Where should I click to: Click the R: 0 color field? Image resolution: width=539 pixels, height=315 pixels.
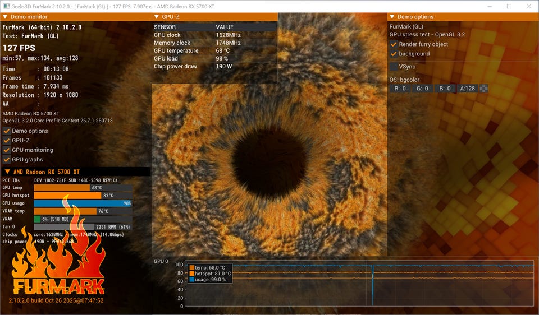pyautogui.click(x=400, y=89)
